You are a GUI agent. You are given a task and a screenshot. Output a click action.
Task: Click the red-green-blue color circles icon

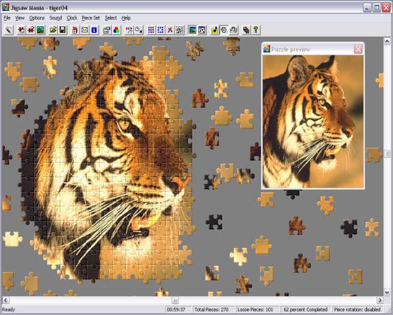coord(116,29)
